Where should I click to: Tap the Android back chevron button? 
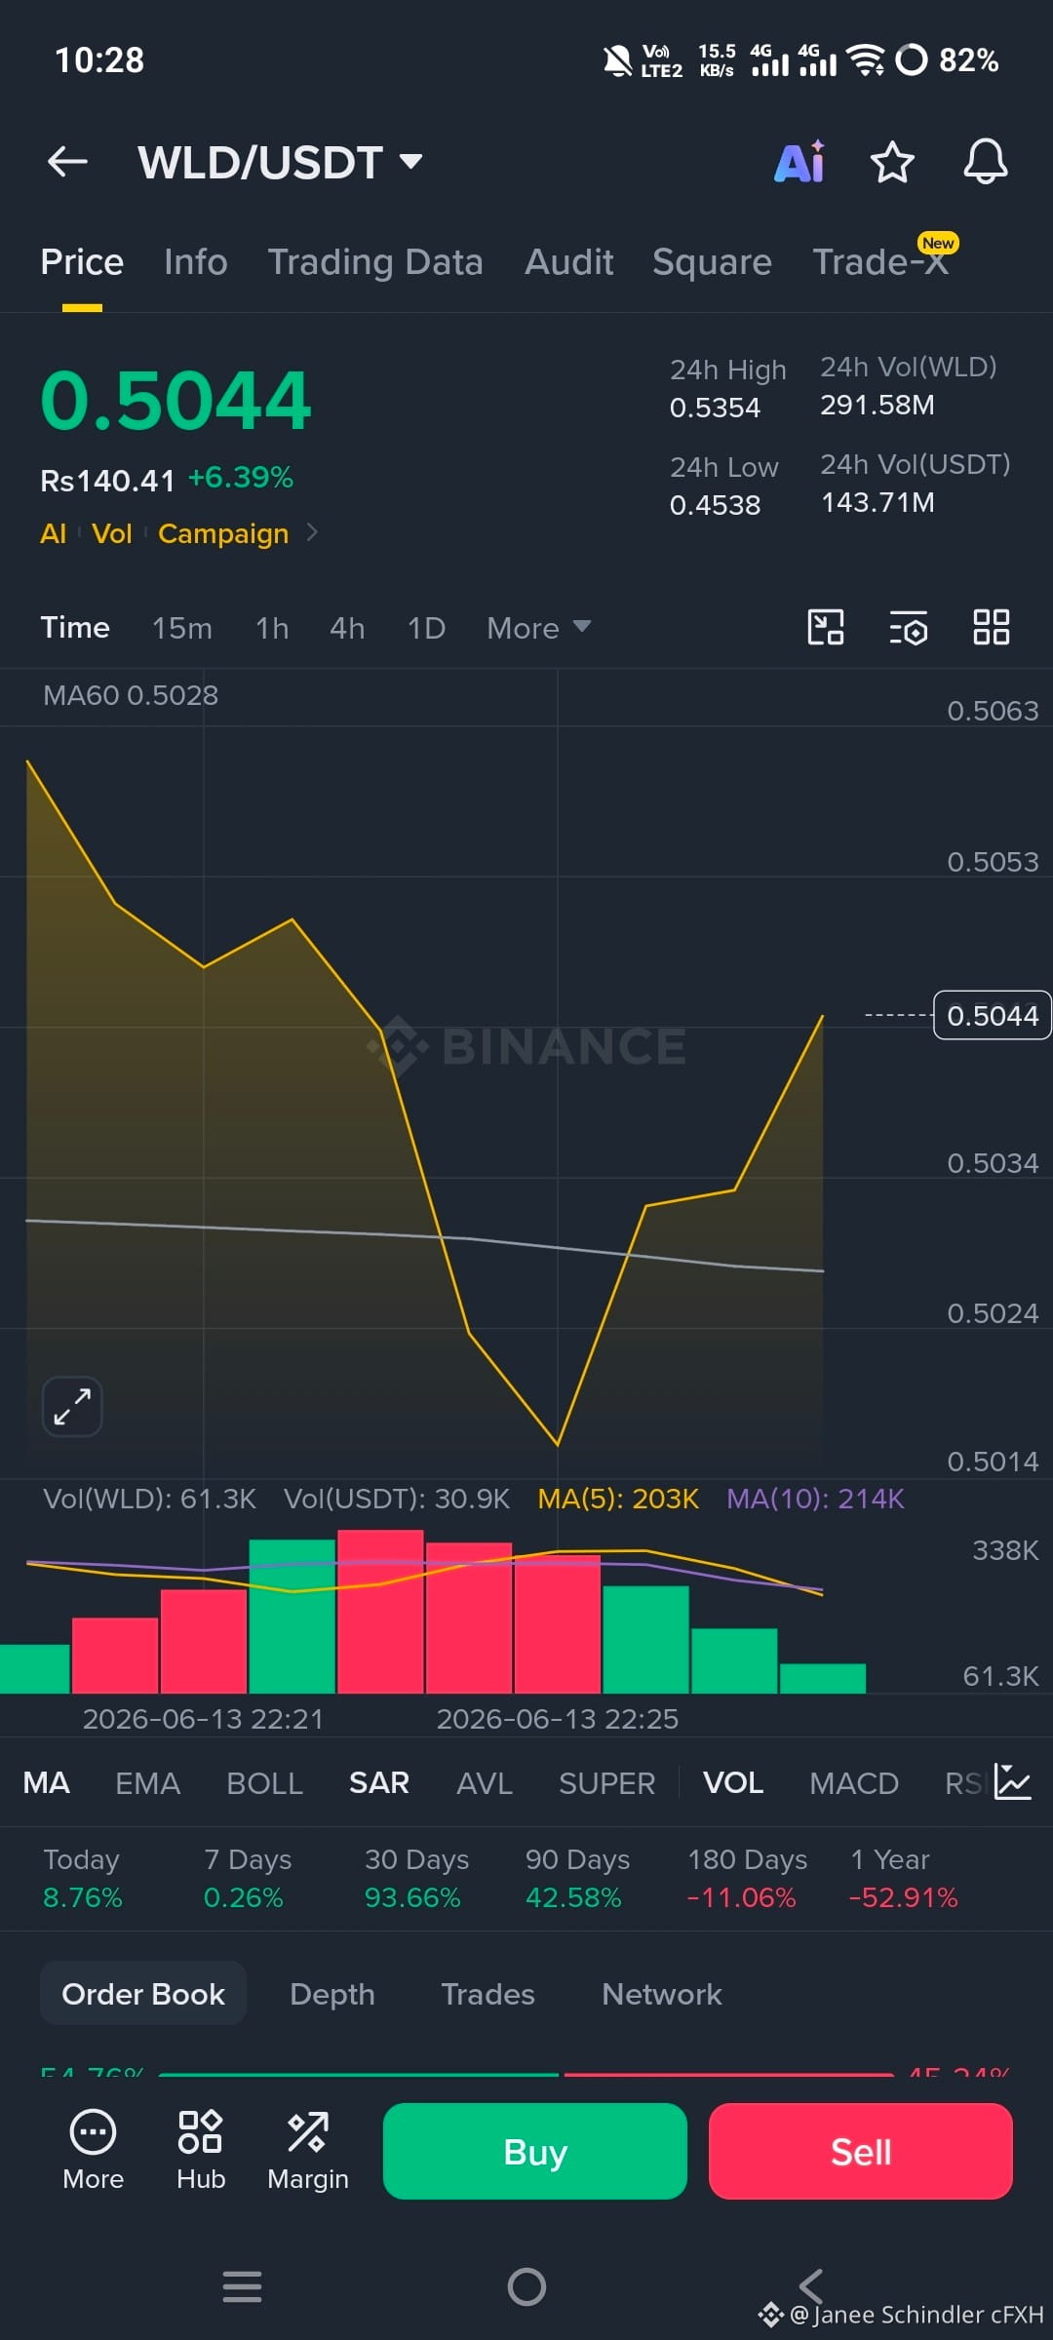(x=811, y=2284)
